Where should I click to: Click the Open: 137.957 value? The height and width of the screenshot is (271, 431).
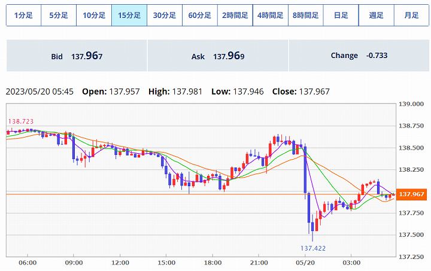coord(111,92)
